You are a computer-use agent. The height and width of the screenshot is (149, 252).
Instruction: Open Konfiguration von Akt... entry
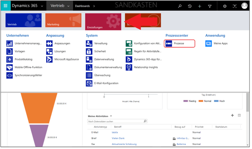click(148, 43)
